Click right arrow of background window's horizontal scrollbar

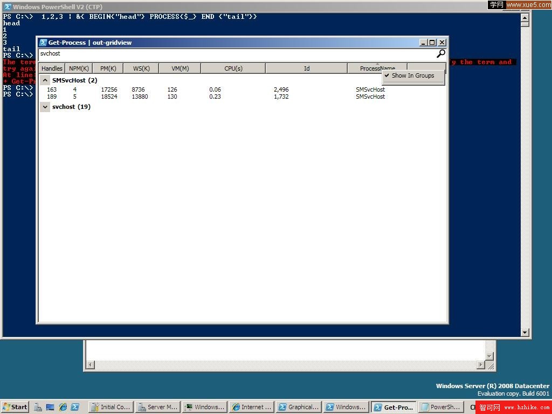click(x=481, y=365)
